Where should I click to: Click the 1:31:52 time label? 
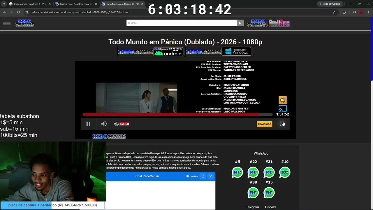pyautogui.click(x=282, y=114)
